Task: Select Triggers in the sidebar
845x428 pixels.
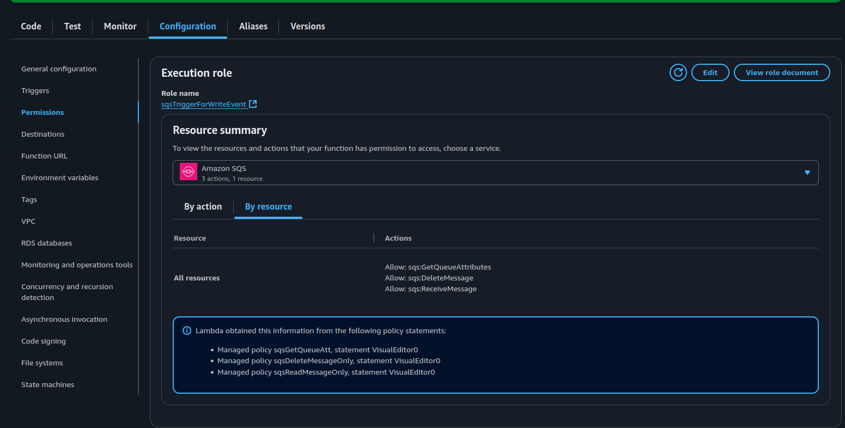Action: (x=35, y=91)
